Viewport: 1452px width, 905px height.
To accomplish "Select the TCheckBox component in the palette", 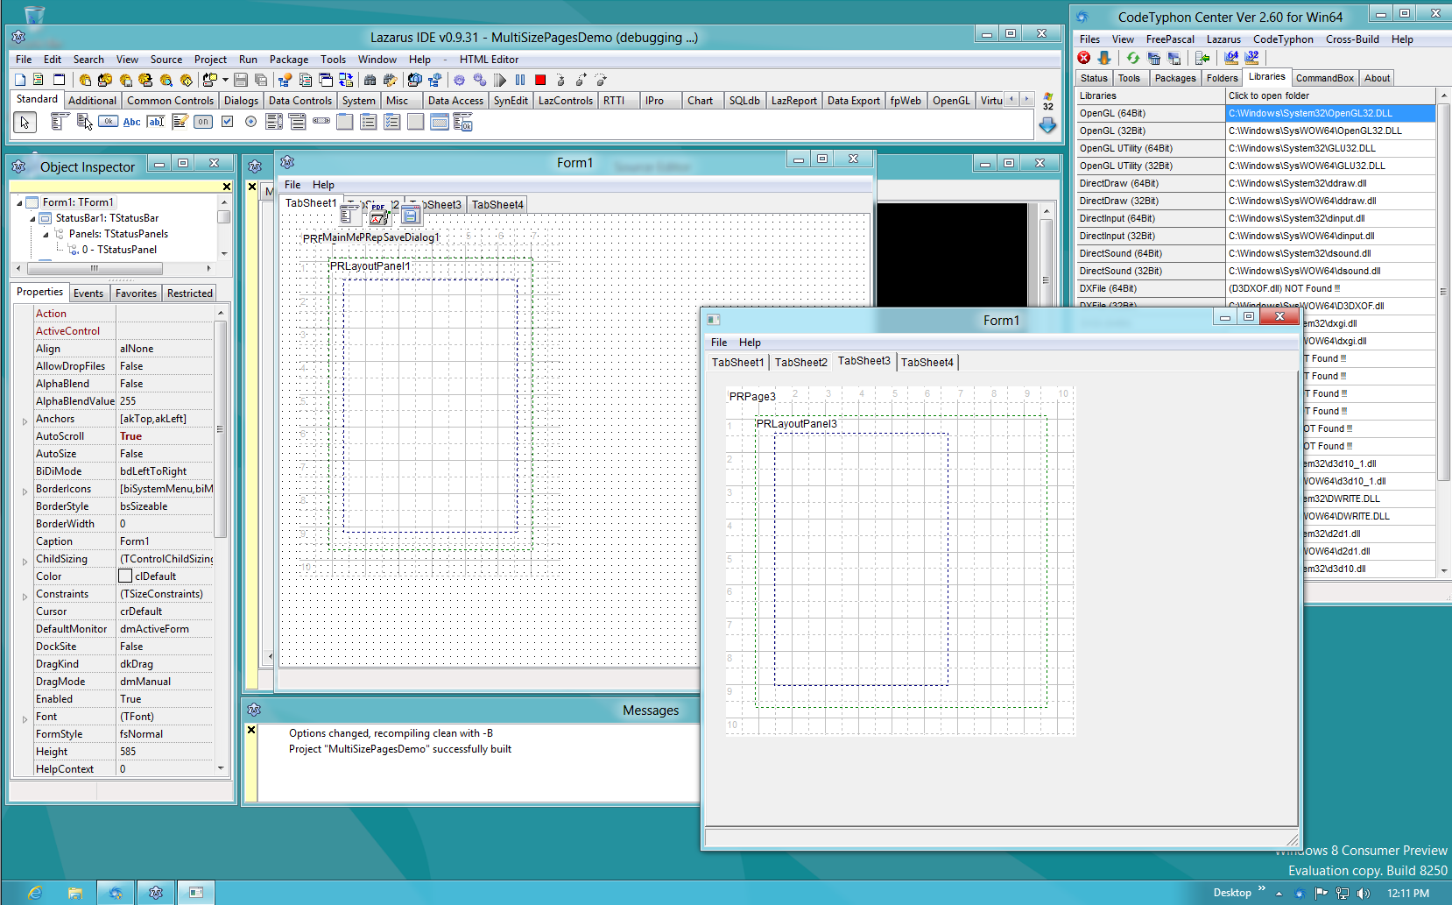I will (x=228, y=122).
